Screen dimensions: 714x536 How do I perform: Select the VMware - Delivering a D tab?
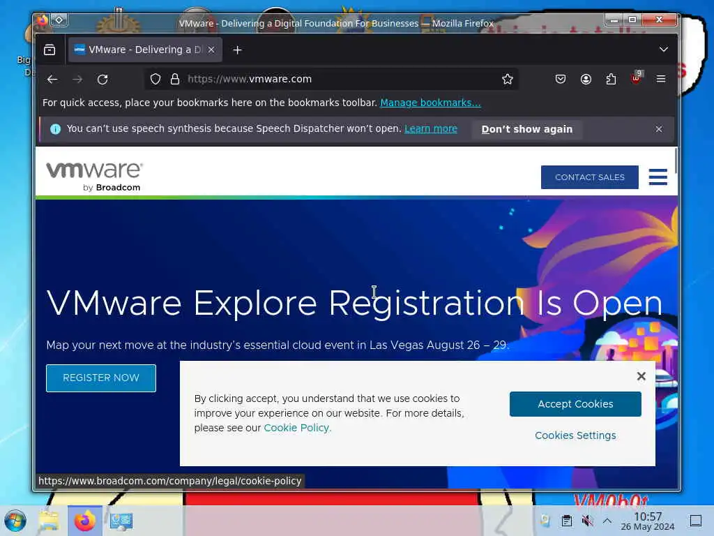[145, 50]
